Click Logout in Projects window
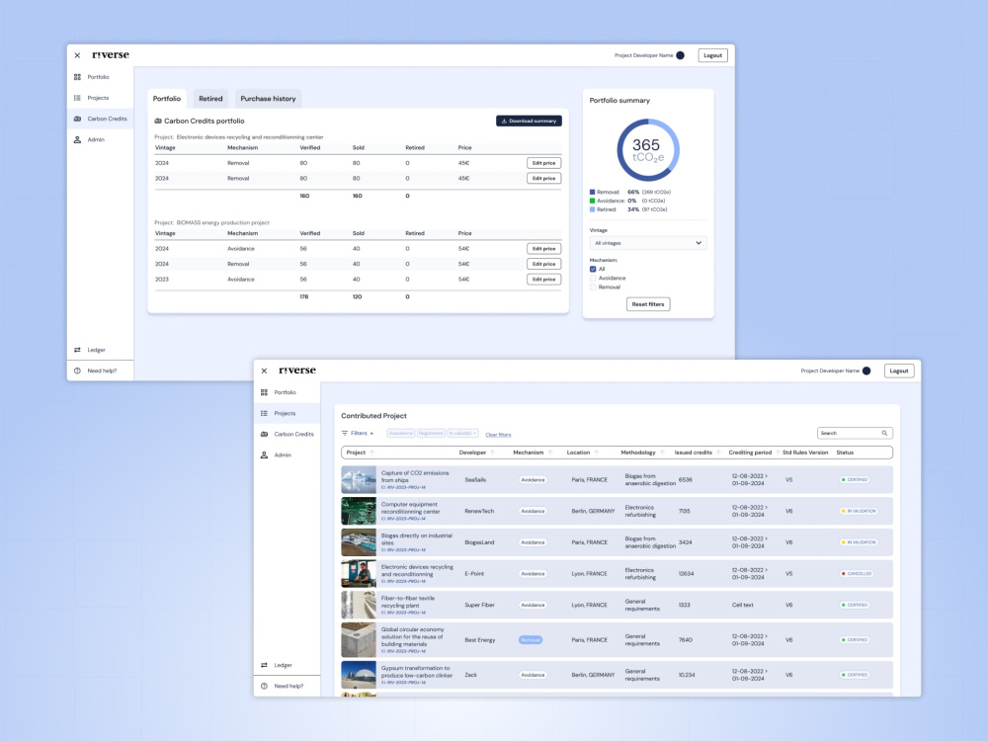 (x=899, y=370)
